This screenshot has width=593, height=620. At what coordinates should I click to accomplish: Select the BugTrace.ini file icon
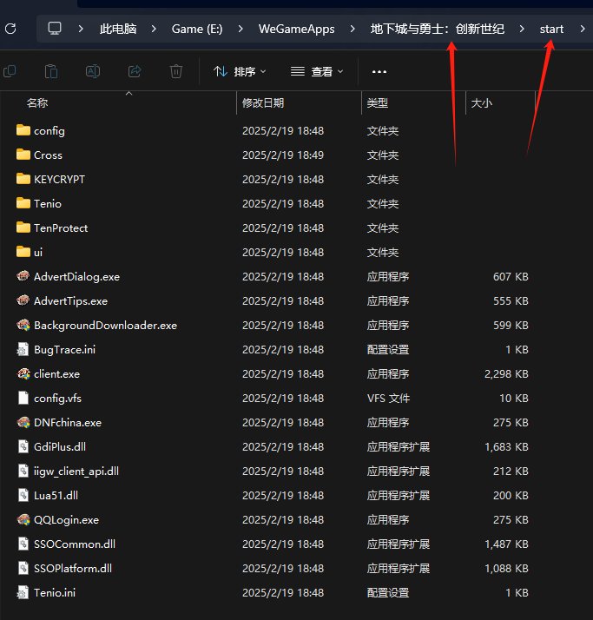pyautogui.click(x=23, y=349)
